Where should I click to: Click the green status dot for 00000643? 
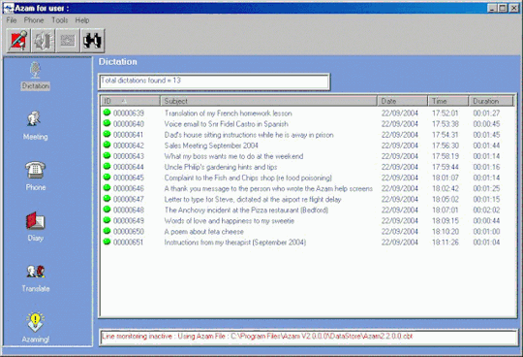click(x=107, y=155)
